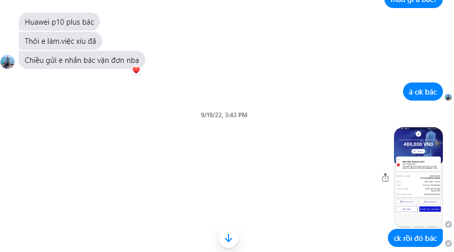The image size is (454, 252).
Task: Click the delivered checkmark next to the receipt image
Action: click(448, 224)
